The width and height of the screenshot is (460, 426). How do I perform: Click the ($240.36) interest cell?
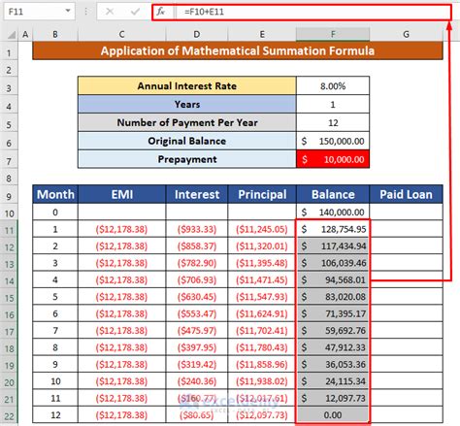tap(197, 381)
